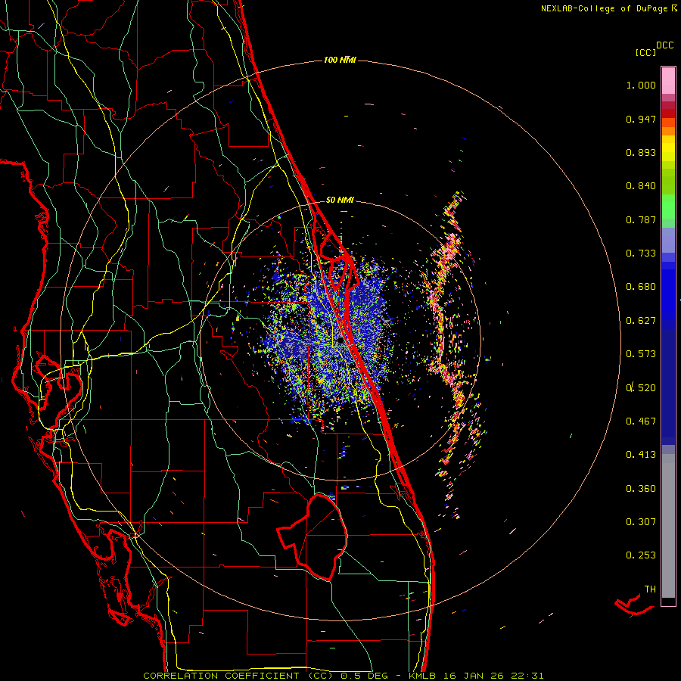Image resolution: width=681 pixels, height=681 pixels.
Task: Pick the periwinkle band near 0.733
Action: click(x=668, y=241)
